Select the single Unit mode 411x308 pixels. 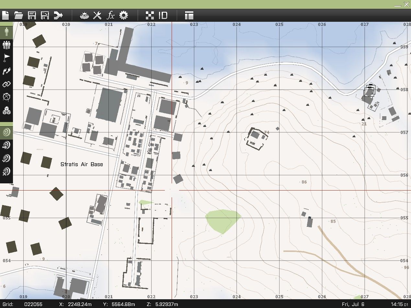(6, 32)
